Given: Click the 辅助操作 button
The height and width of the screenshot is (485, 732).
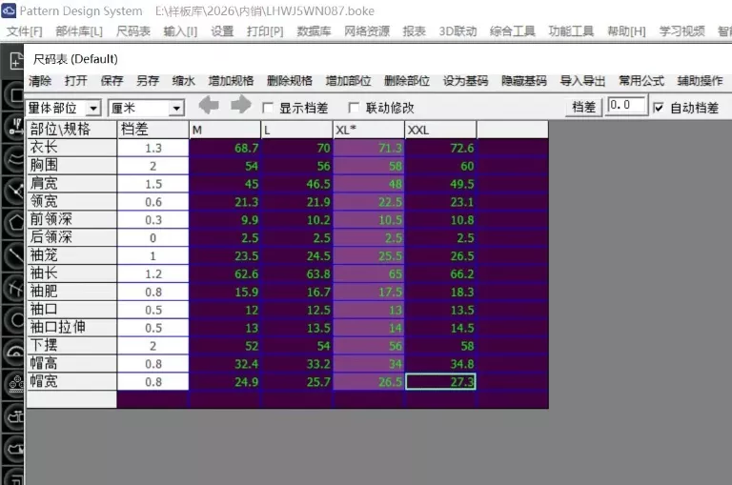Looking at the screenshot, I should [701, 81].
